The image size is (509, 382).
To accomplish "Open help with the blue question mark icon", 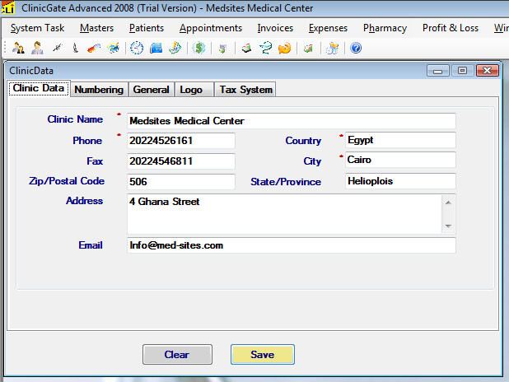I will pyautogui.click(x=356, y=48).
